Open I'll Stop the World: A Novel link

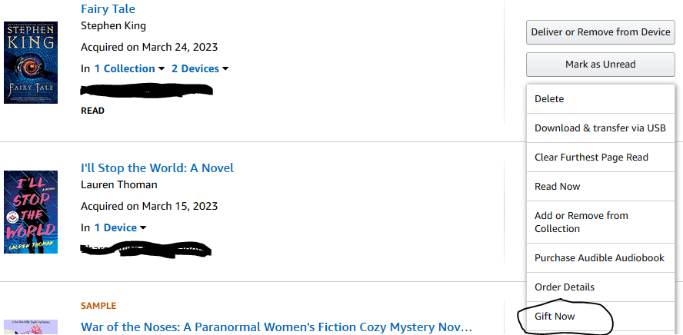tap(157, 167)
